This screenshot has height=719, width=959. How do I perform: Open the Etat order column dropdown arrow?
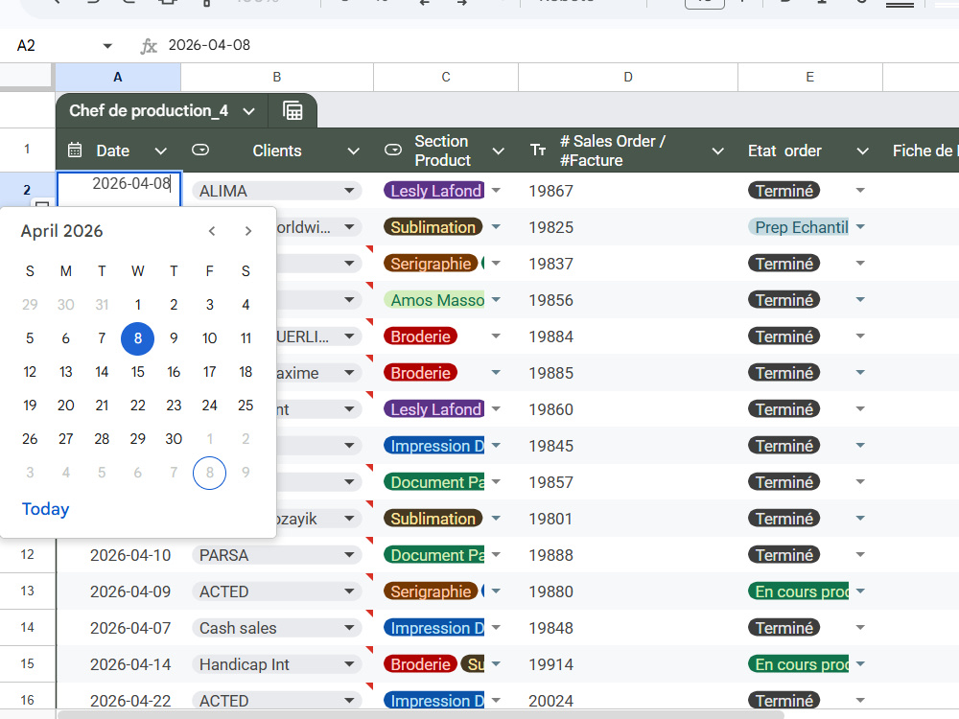862,151
